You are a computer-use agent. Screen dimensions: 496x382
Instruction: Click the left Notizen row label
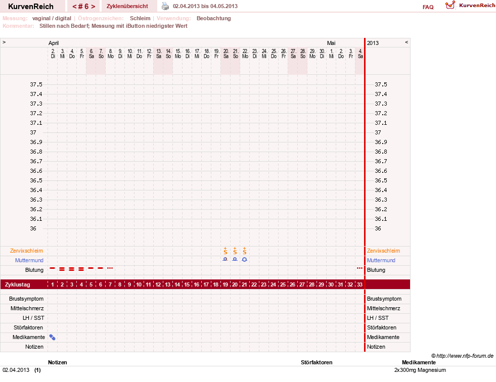(x=34, y=347)
